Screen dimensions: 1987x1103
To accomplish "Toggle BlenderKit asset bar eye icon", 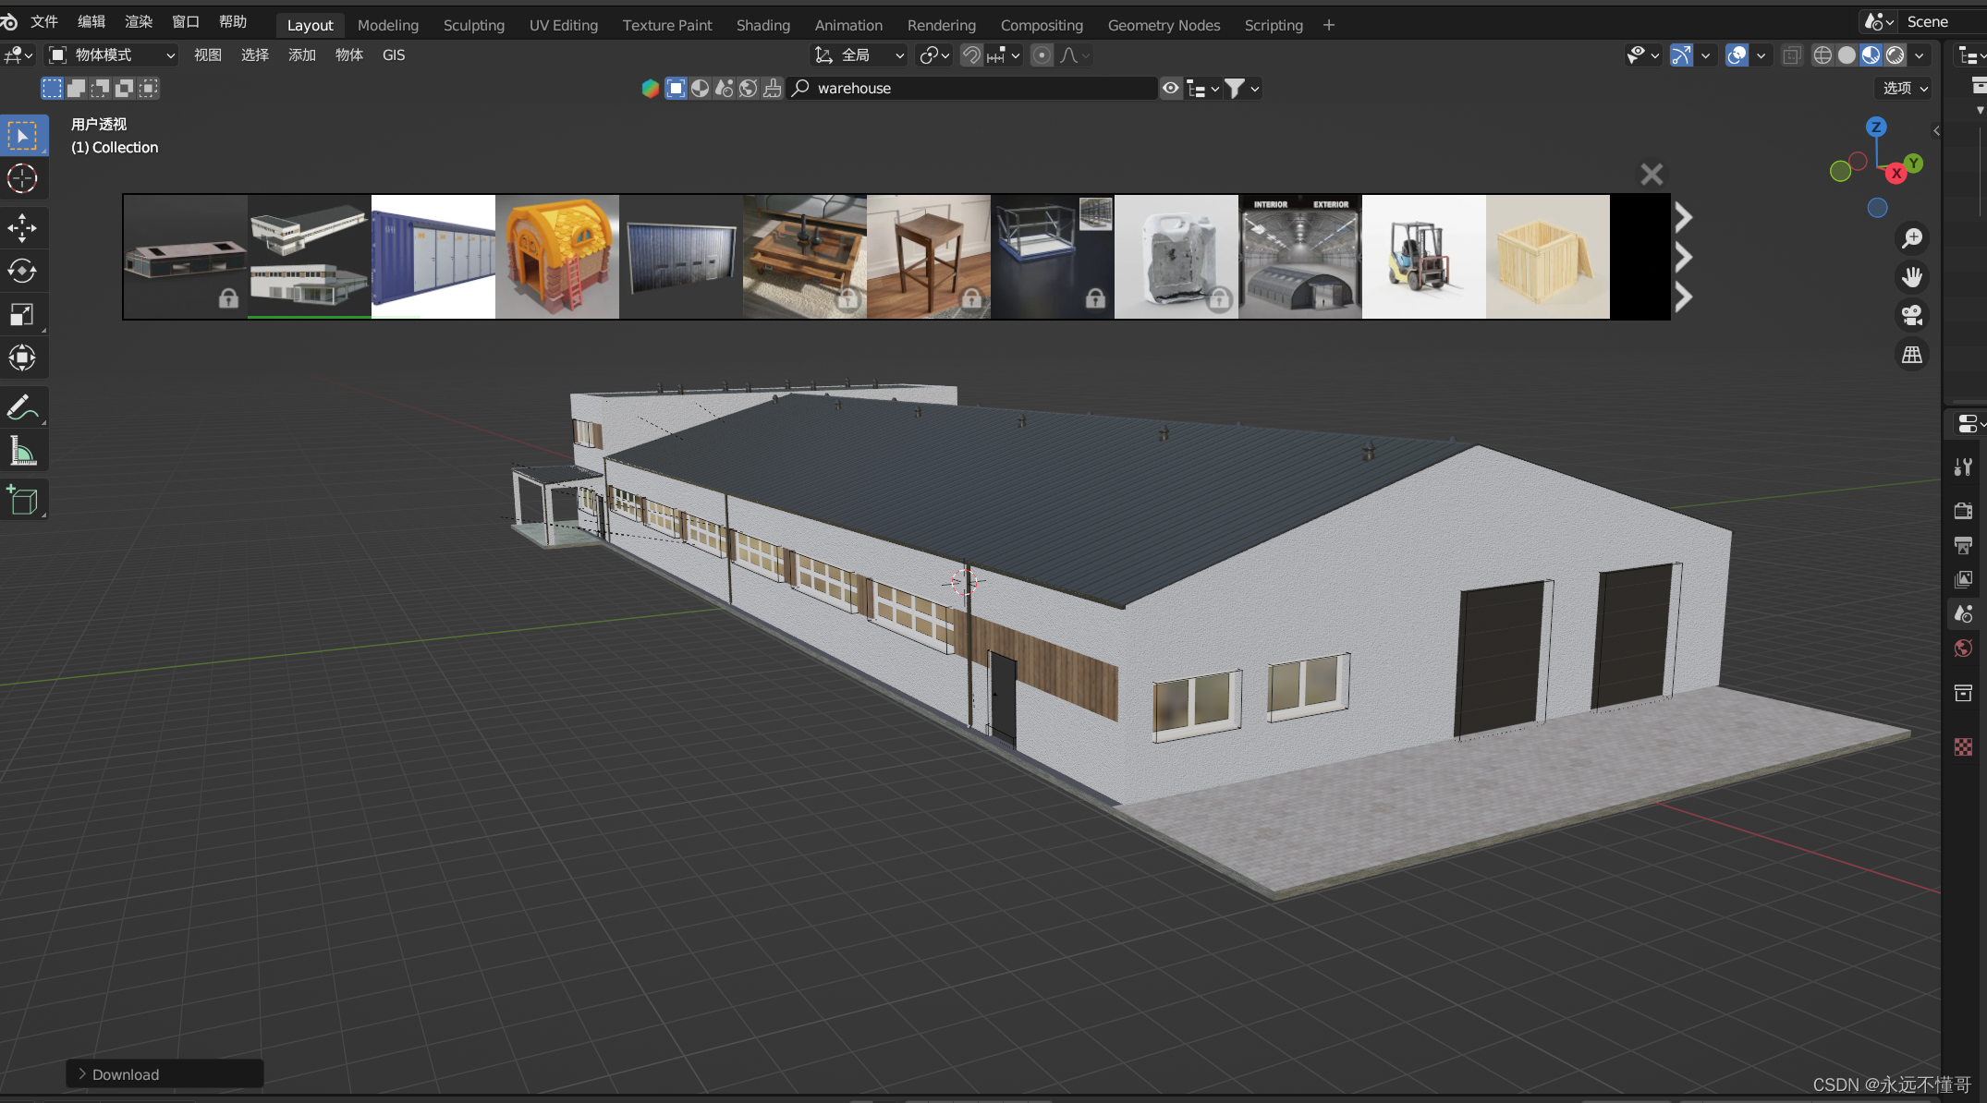I will pos(1171,88).
